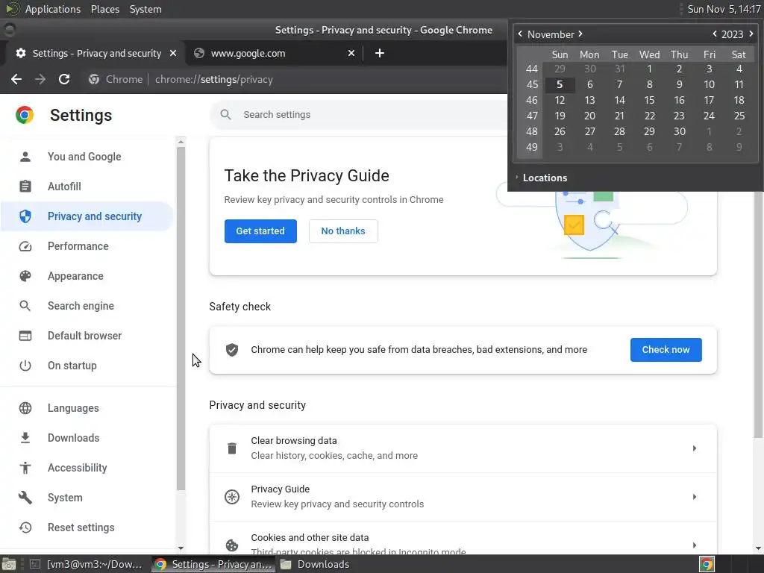This screenshot has height=573, width=764.
Task: Click the Appearance palette icon
Action: pyautogui.click(x=25, y=276)
